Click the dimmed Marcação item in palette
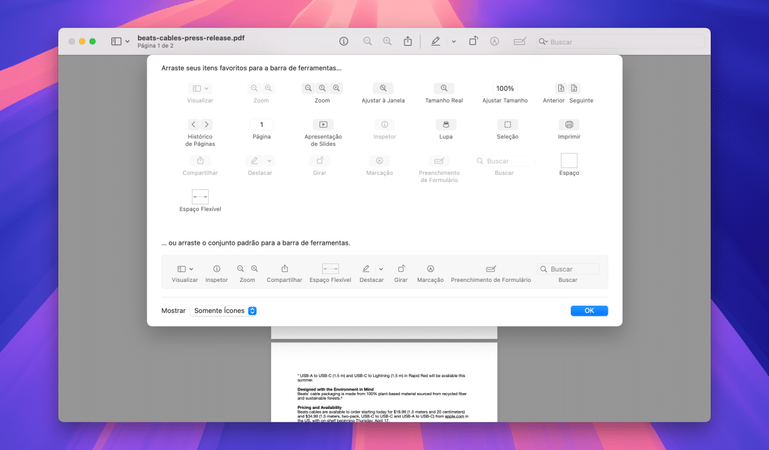The image size is (769, 450). click(x=380, y=161)
